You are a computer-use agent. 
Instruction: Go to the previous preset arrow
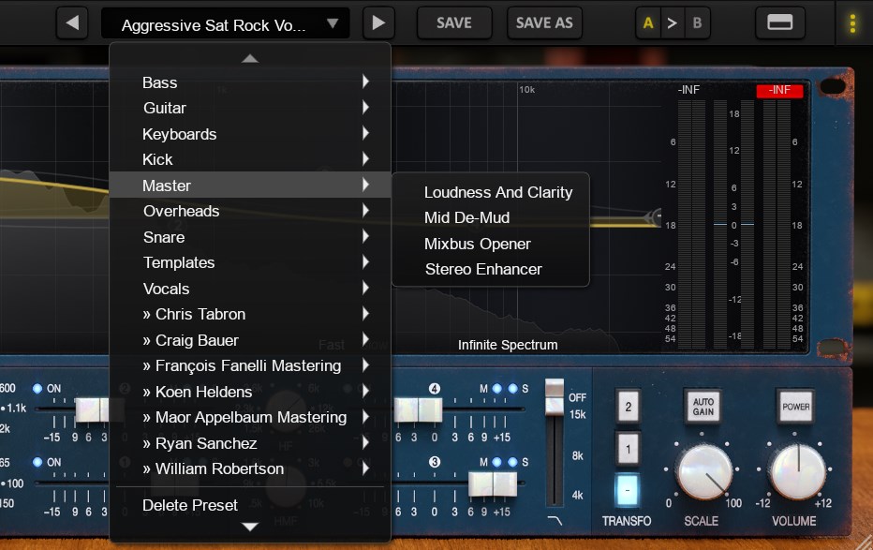(72, 23)
